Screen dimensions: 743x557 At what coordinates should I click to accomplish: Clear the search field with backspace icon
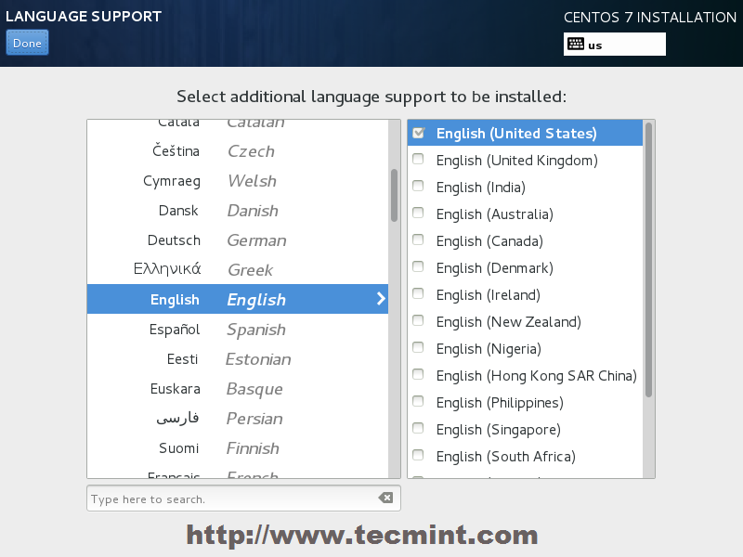385,499
